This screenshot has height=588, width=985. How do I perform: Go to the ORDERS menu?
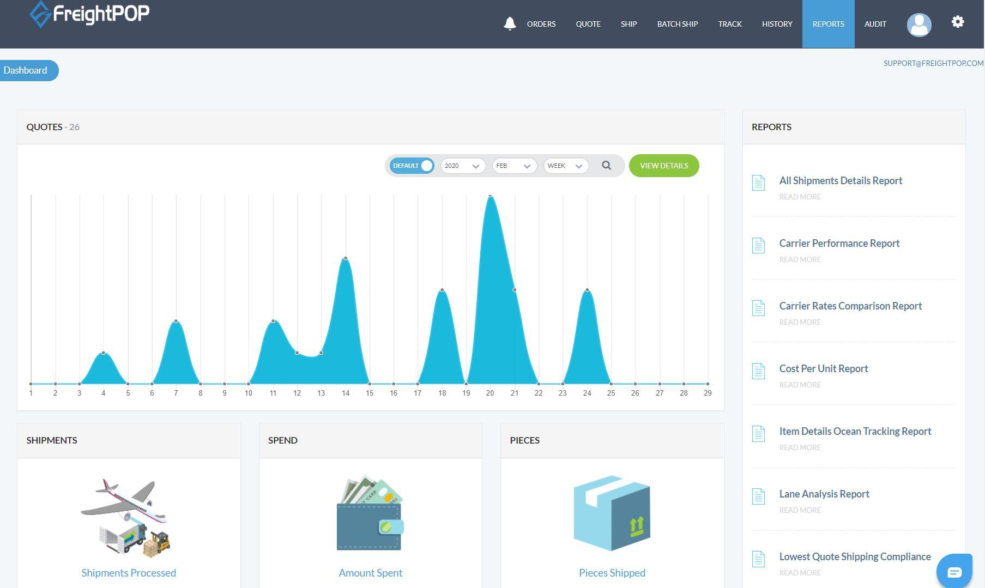click(541, 24)
